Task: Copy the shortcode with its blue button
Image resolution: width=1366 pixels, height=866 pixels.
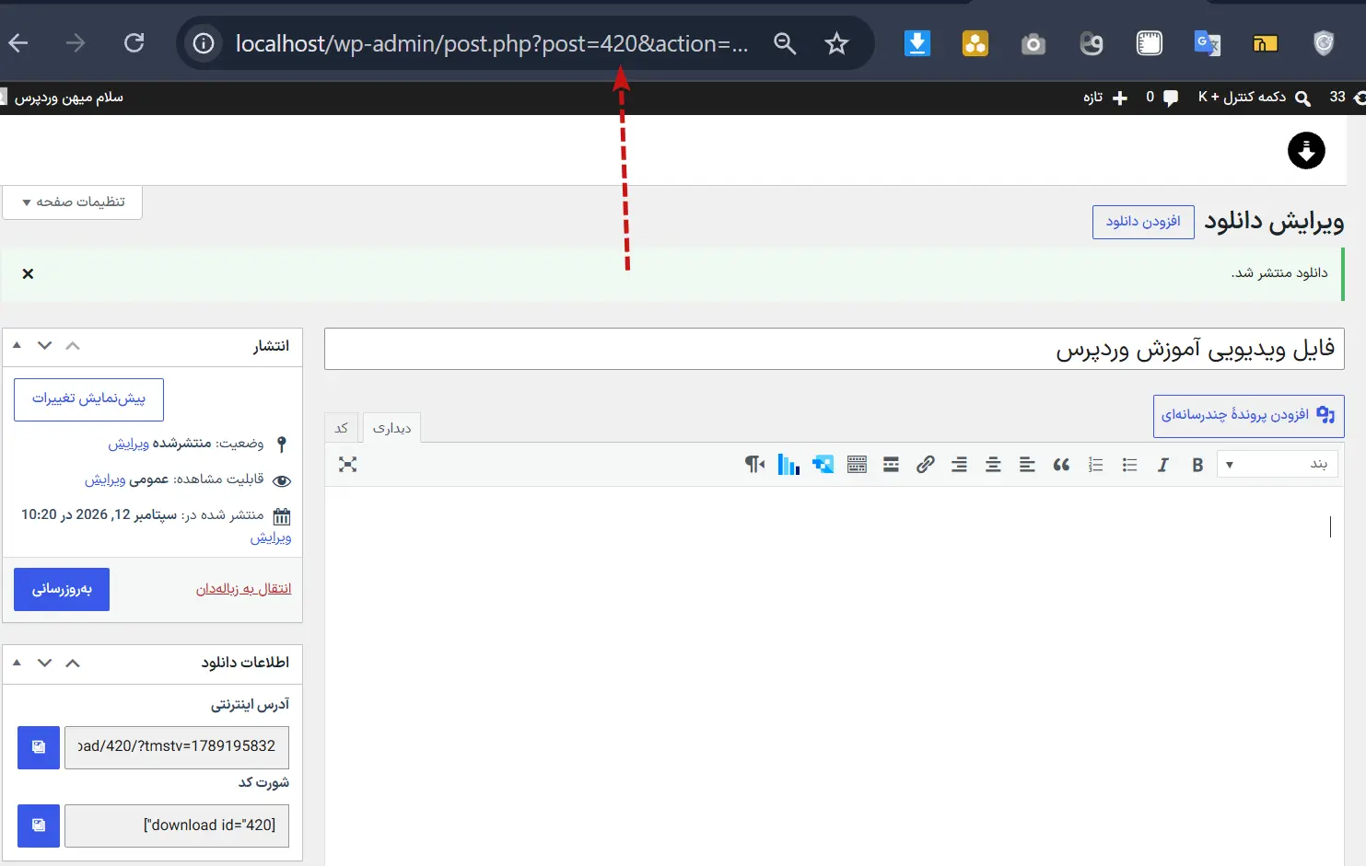Action: click(39, 826)
